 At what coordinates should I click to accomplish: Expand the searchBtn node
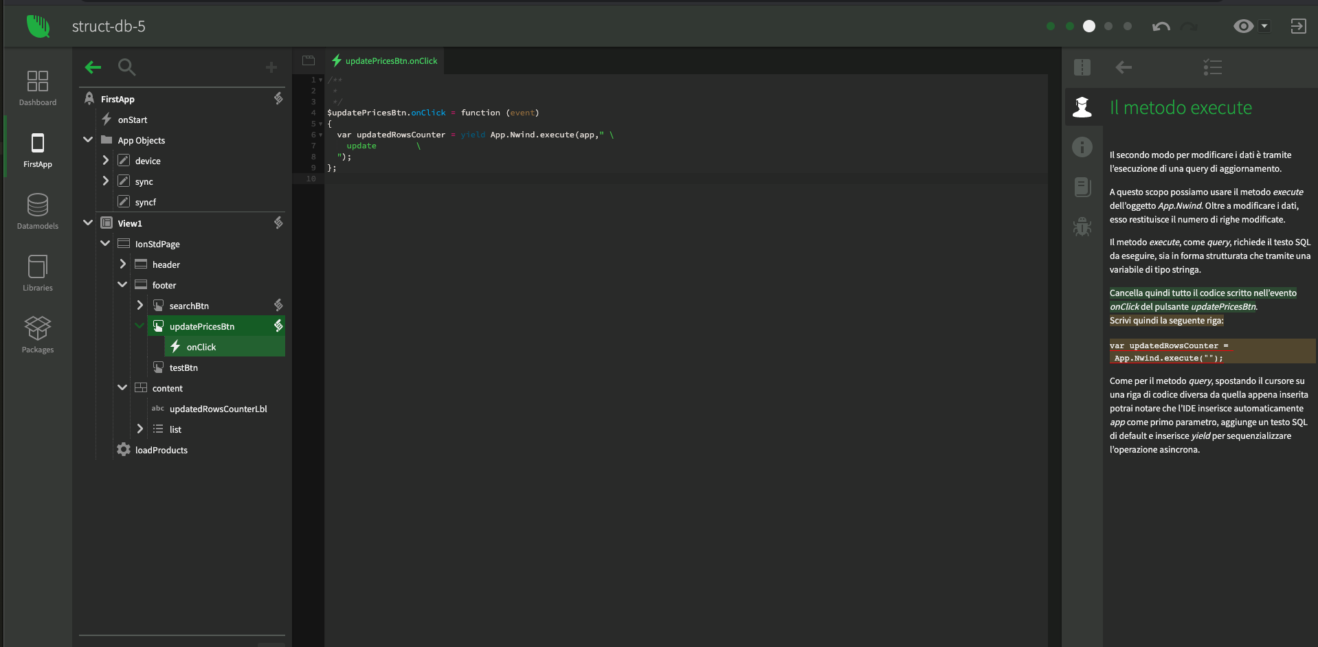[139, 305]
